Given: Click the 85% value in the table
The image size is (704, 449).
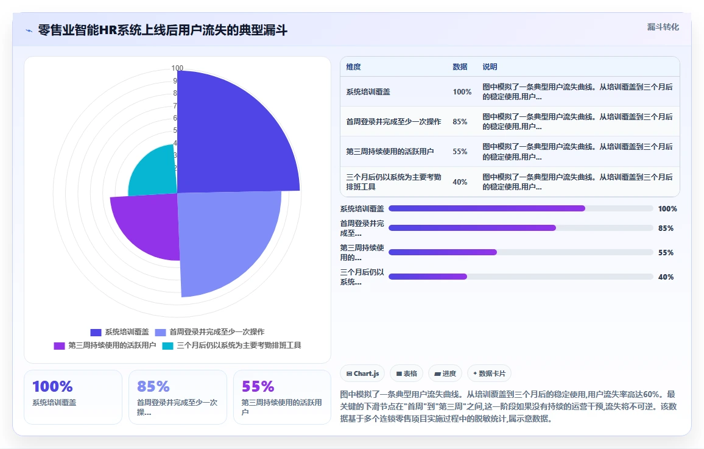Looking at the screenshot, I should tap(460, 122).
